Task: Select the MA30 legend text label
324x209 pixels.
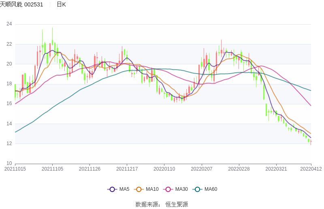Action: 181,189
